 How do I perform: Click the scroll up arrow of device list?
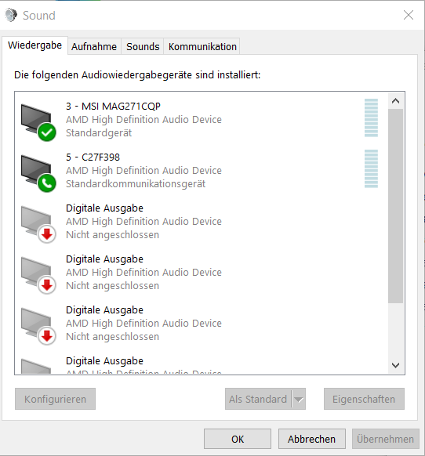click(395, 101)
